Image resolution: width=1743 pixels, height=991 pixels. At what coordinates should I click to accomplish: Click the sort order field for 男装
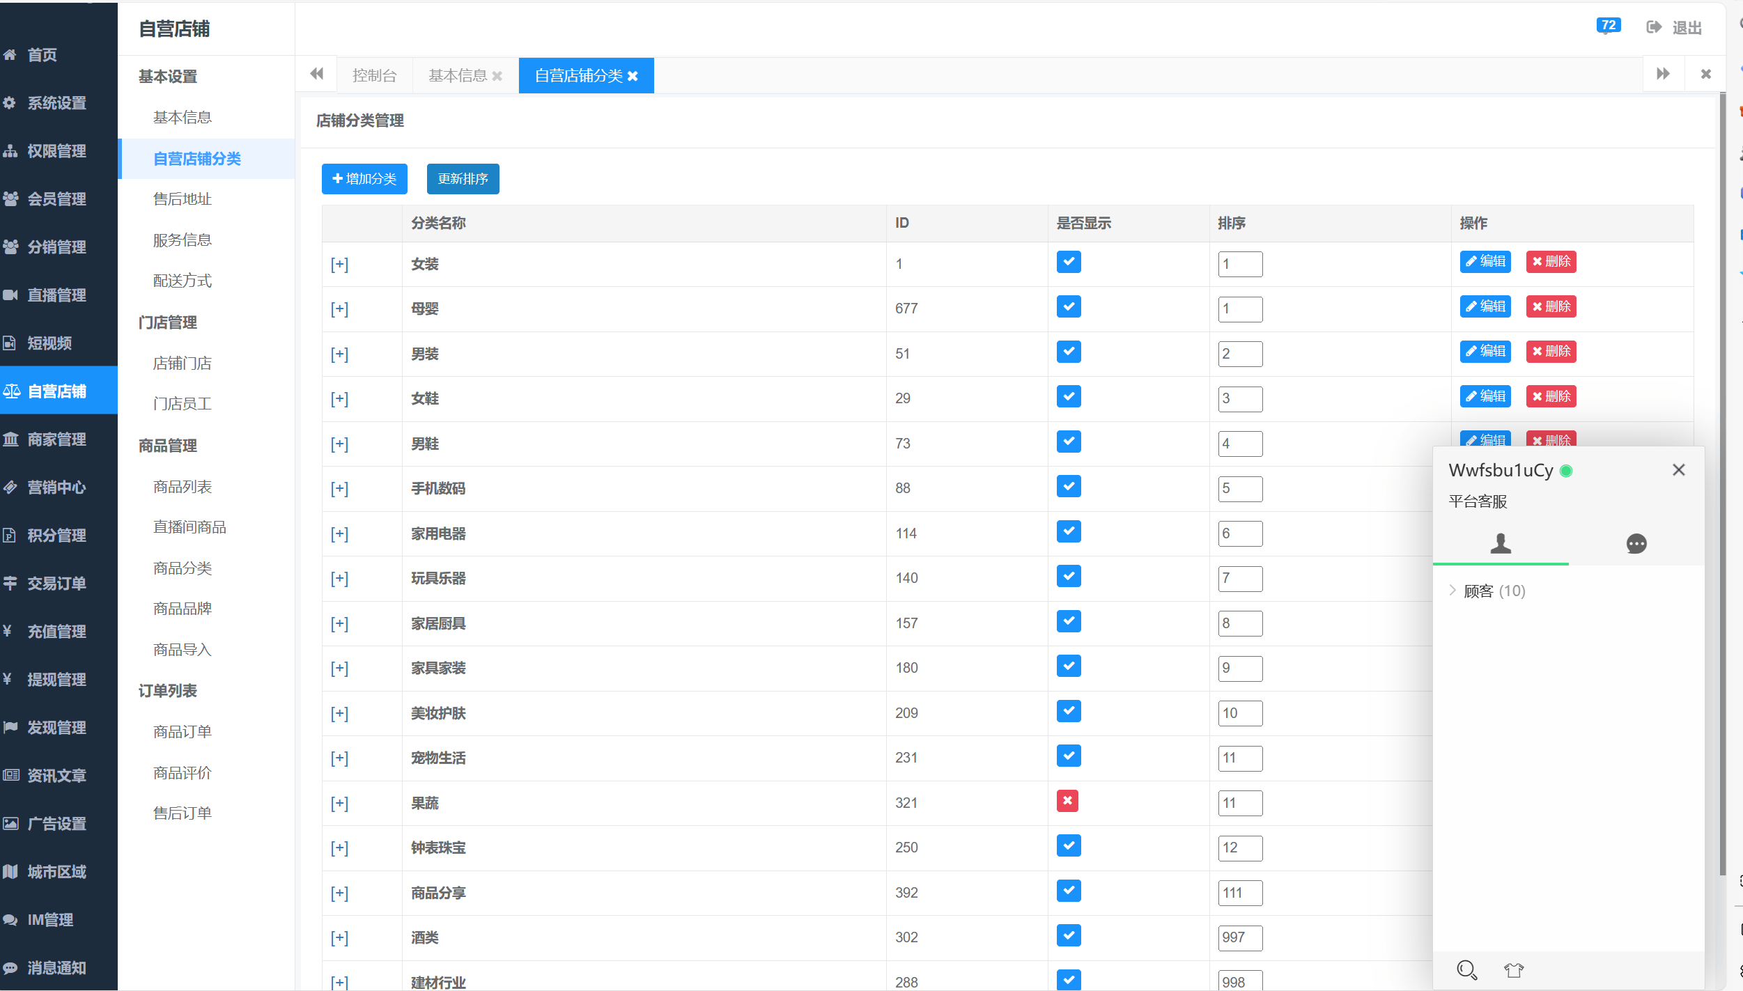tap(1239, 354)
